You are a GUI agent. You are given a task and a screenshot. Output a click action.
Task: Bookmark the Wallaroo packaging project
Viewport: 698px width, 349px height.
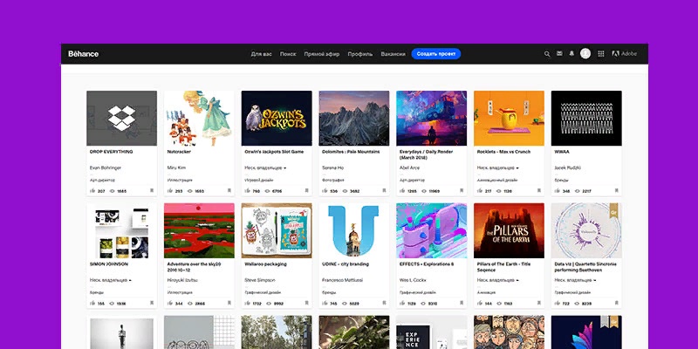[306, 303]
